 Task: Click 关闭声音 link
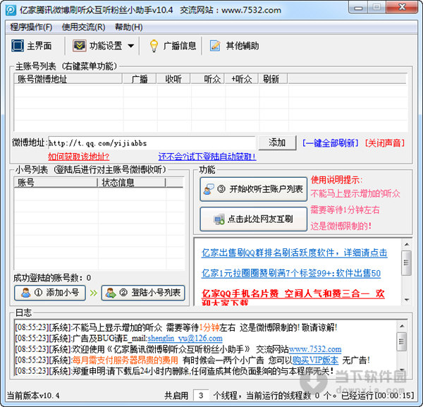tap(385, 142)
